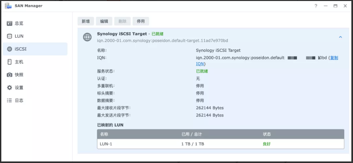Click the 最大接收片段字节 value 262144 Bytes

(210, 108)
